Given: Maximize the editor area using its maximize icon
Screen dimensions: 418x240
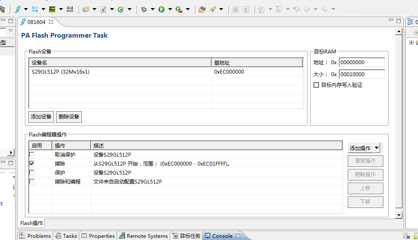Looking at the screenshot, I should tap(399, 21).
